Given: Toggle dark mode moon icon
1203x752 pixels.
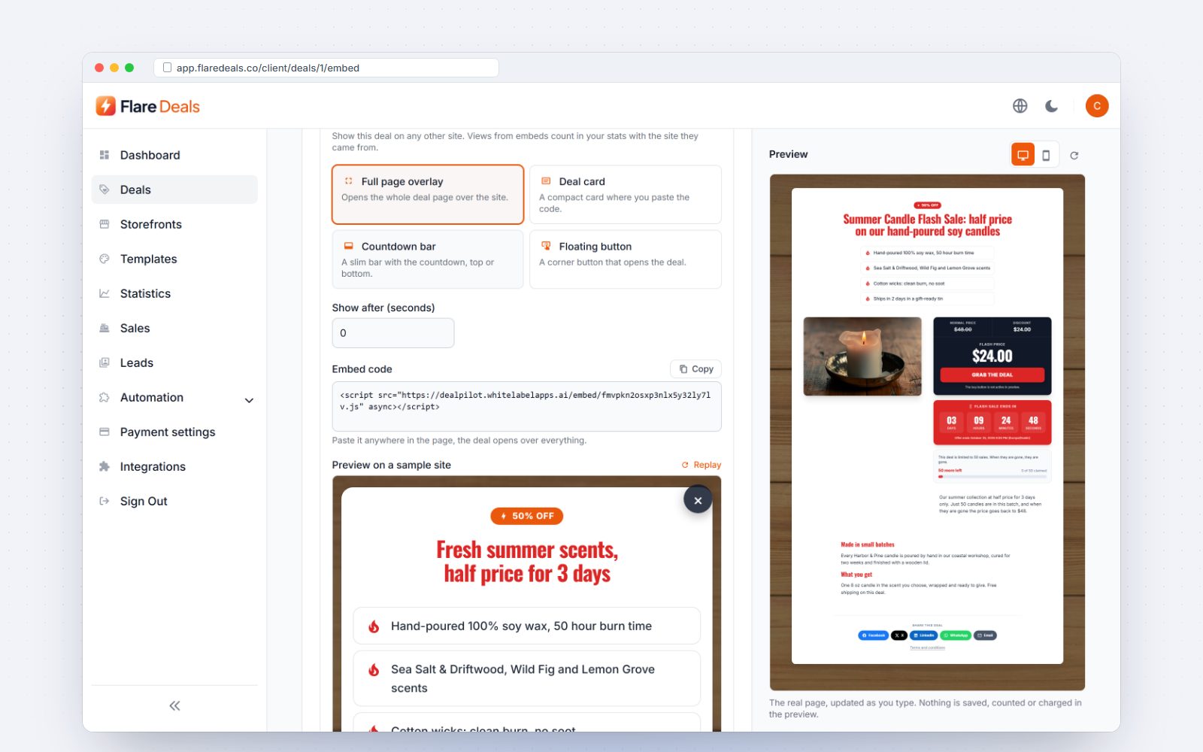Looking at the screenshot, I should click(x=1051, y=106).
